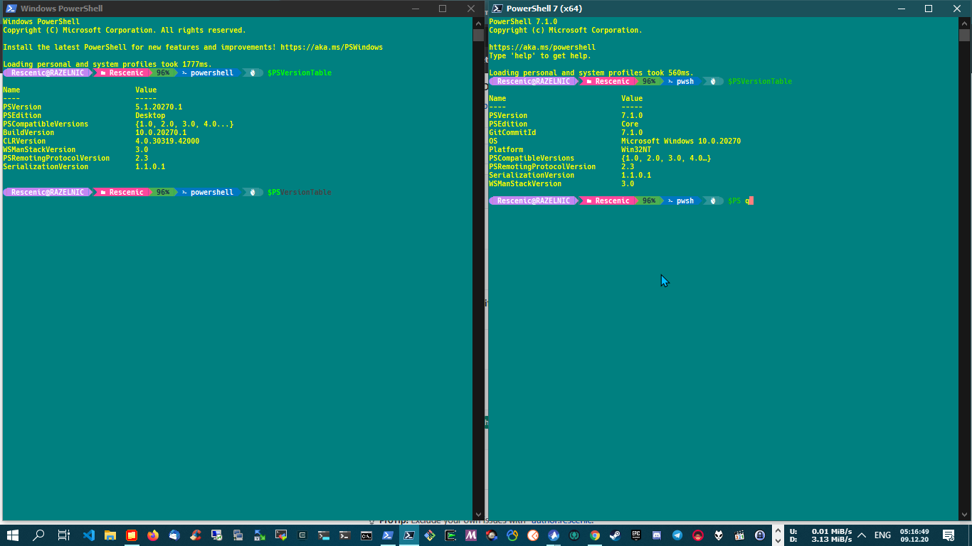Launch Epic Games from the taskbar
The height and width of the screenshot is (546, 972).
636,535
